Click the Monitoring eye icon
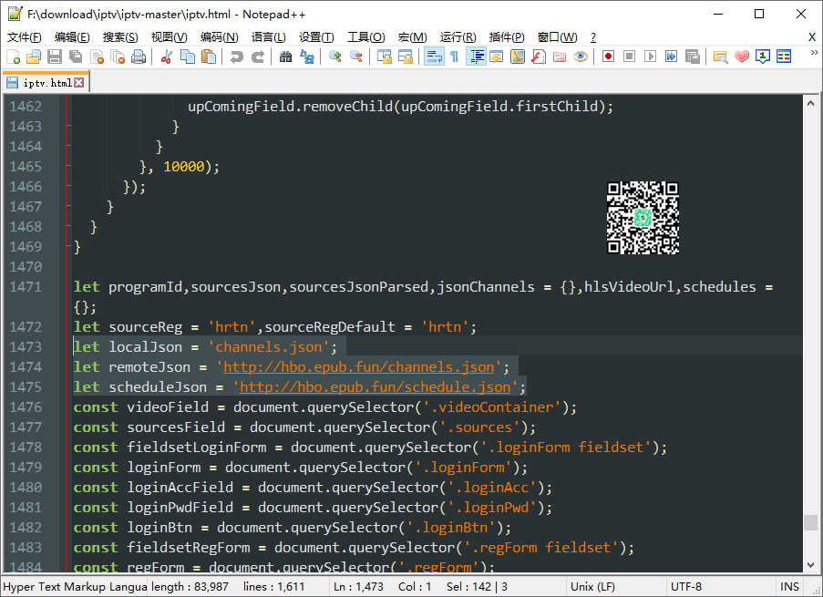Image resolution: width=823 pixels, height=597 pixels. pos(580,57)
